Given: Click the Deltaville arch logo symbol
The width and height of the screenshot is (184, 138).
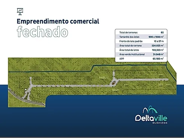Looking at the screenshot, I should tap(150, 110).
